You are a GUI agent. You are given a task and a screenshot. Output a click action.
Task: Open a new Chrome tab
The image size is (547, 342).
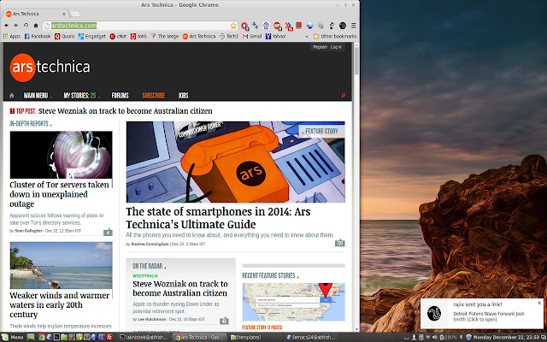coord(74,14)
